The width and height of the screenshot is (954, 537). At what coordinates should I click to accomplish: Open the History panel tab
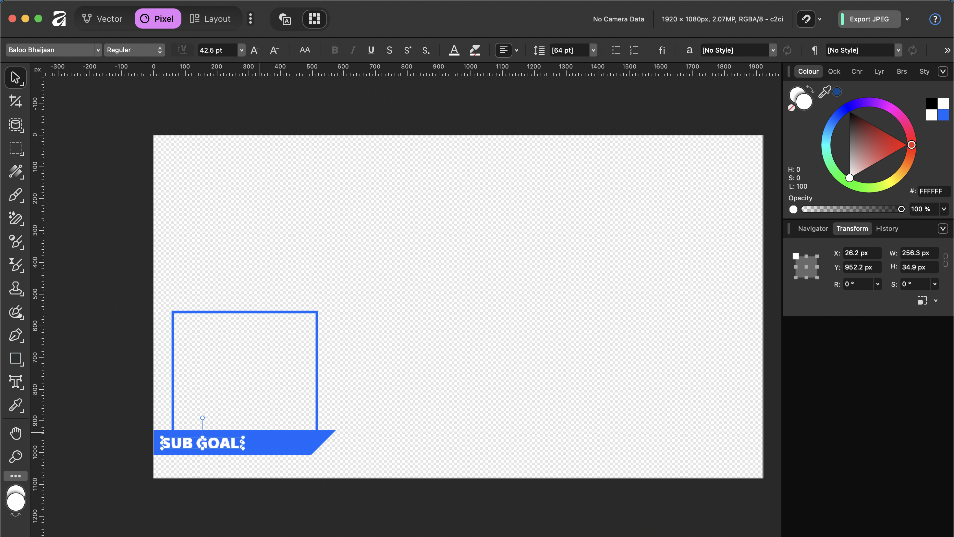887,228
